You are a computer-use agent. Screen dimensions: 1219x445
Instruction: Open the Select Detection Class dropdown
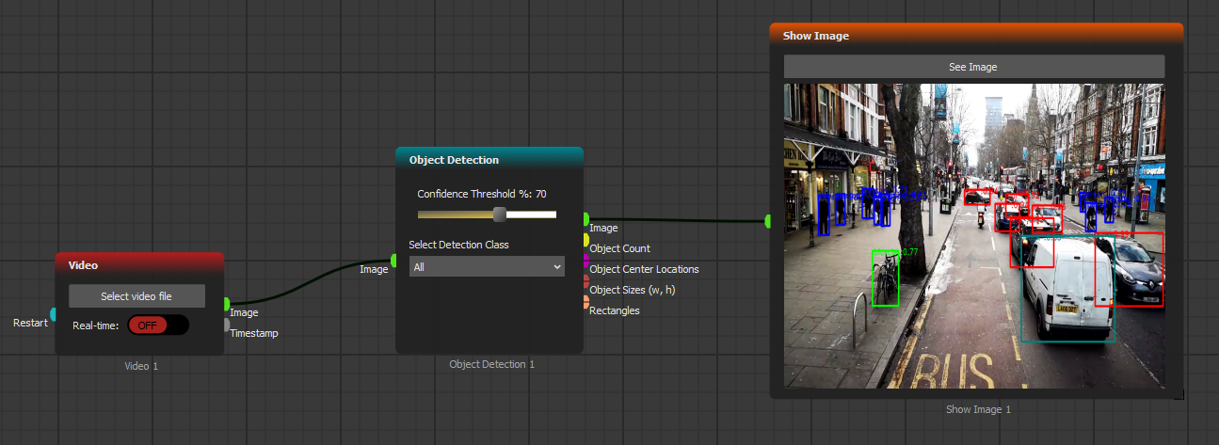(486, 267)
